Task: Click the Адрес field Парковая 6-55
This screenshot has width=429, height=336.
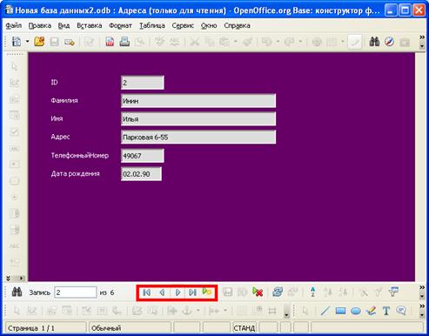Action: [x=198, y=138]
